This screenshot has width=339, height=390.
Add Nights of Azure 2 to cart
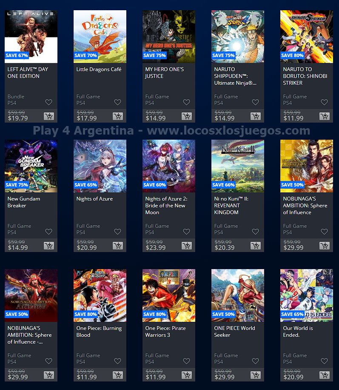(x=187, y=246)
